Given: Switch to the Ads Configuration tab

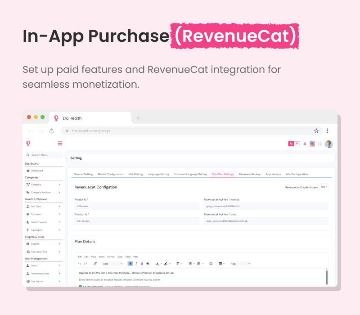Looking at the screenshot, I should pos(297,174).
